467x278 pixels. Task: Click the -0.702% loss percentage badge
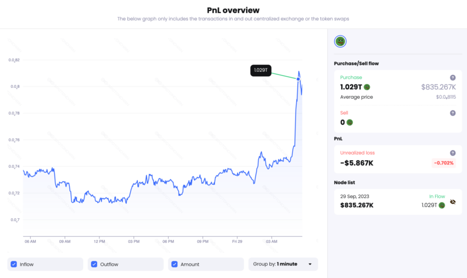[443, 163]
